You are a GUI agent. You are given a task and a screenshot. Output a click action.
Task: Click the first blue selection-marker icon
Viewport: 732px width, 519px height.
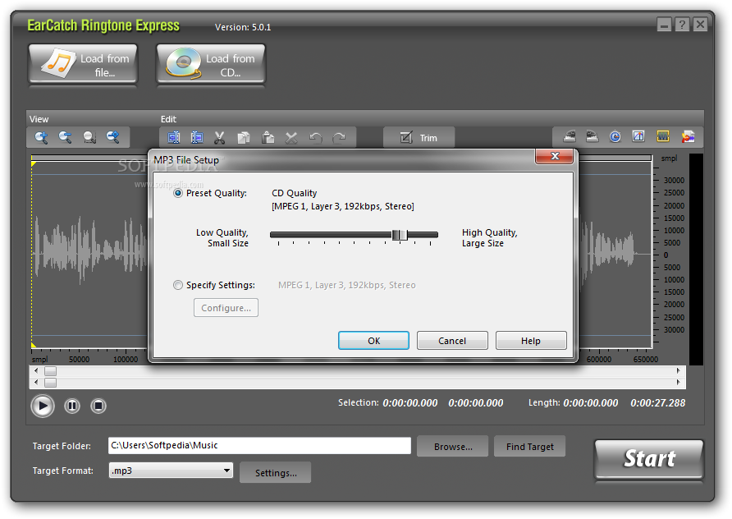point(174,137)
